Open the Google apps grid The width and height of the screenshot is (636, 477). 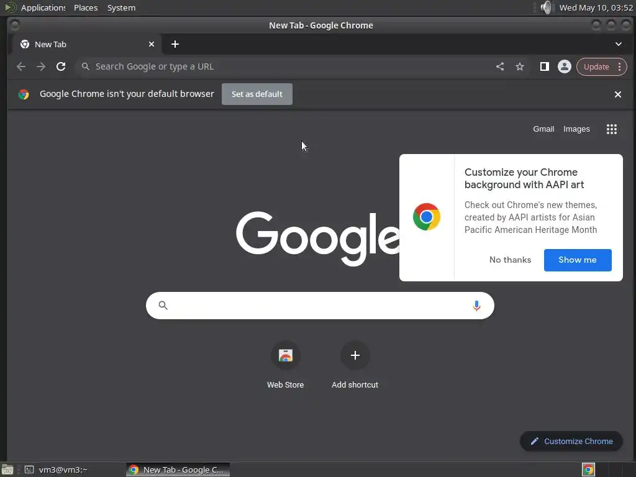[x=611, y=129]
